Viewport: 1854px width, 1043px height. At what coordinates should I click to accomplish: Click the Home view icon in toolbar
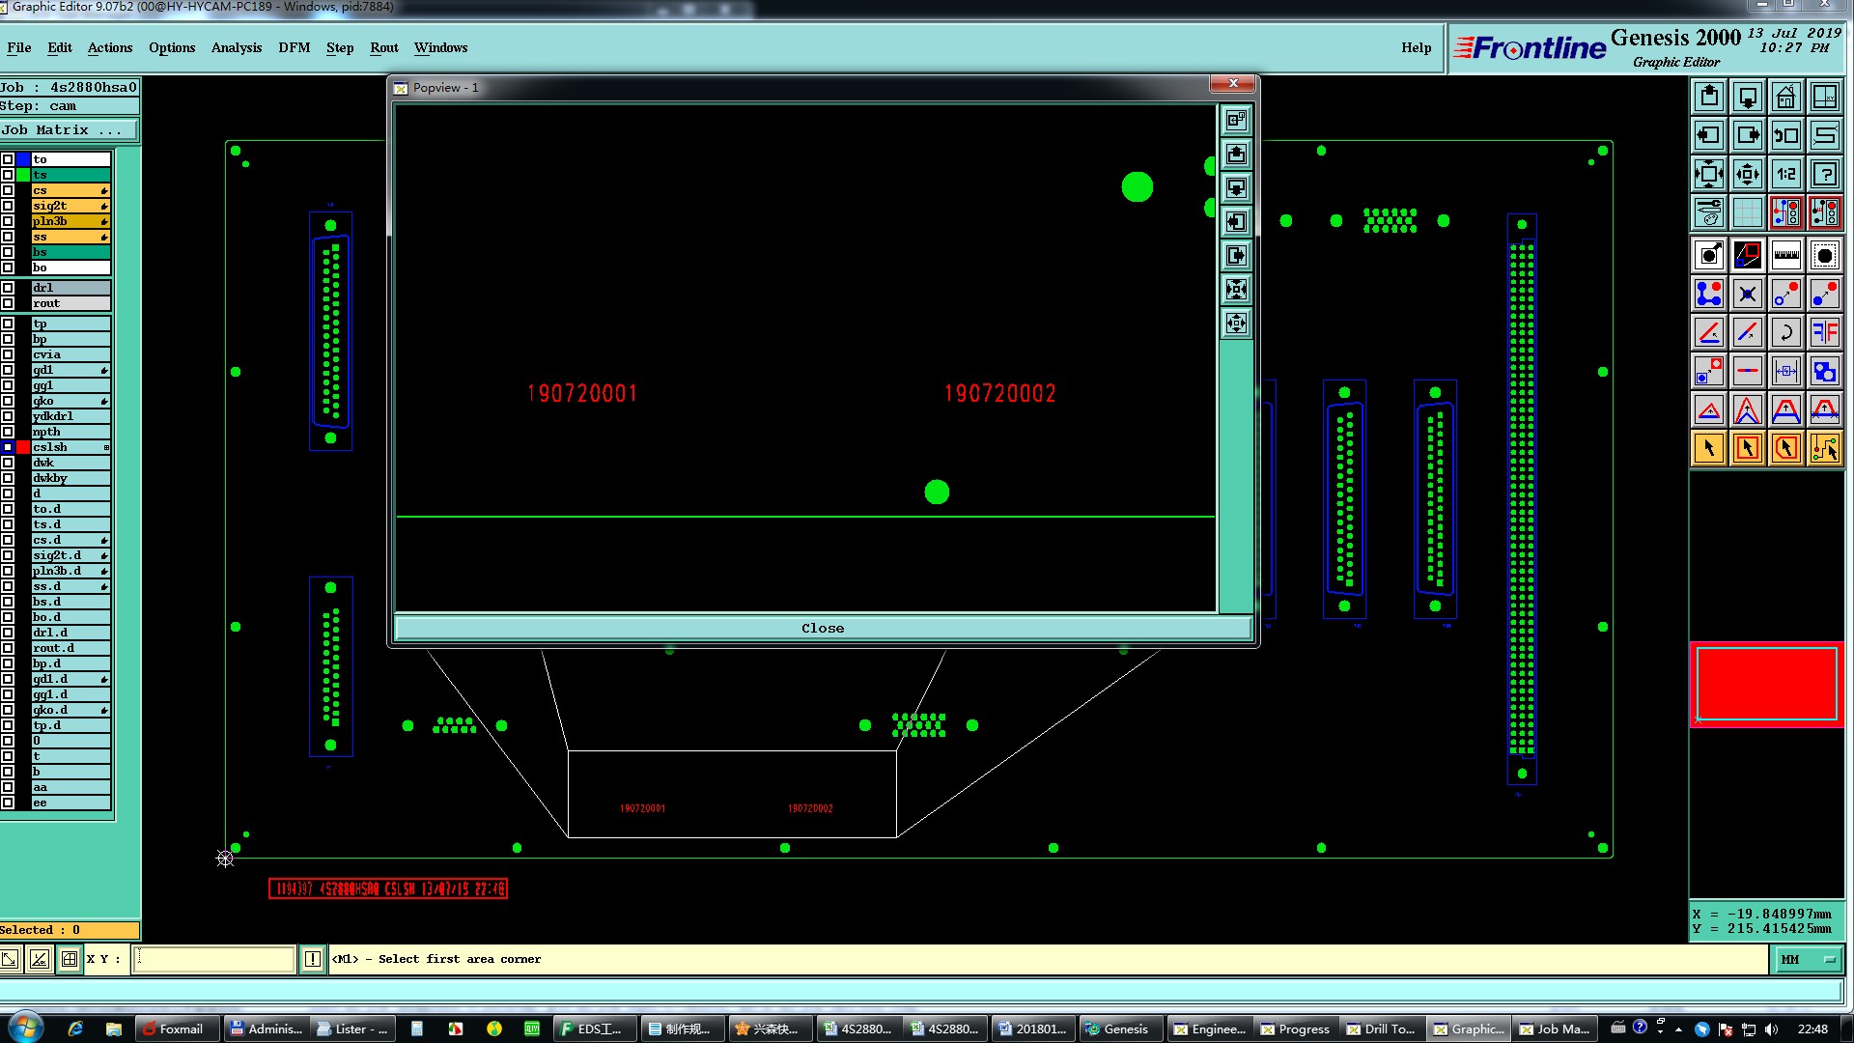tap(1785, 98)
